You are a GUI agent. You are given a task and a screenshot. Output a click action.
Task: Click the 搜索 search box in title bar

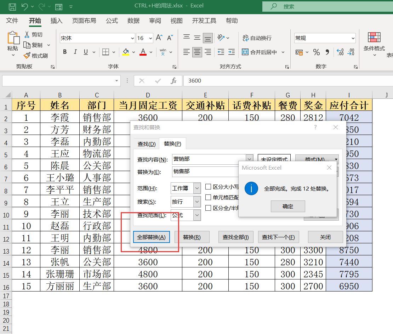[327, 6]
